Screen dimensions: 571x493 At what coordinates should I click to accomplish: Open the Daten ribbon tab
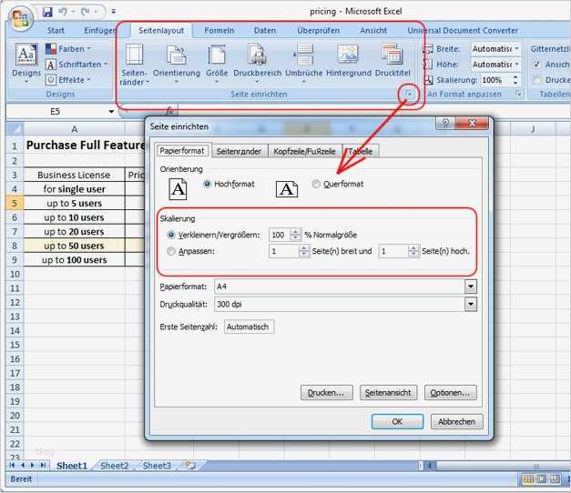point(265,31)
